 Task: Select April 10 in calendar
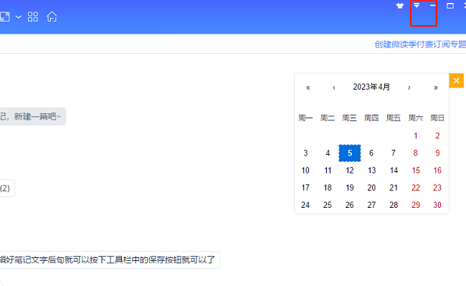point(305,171)
